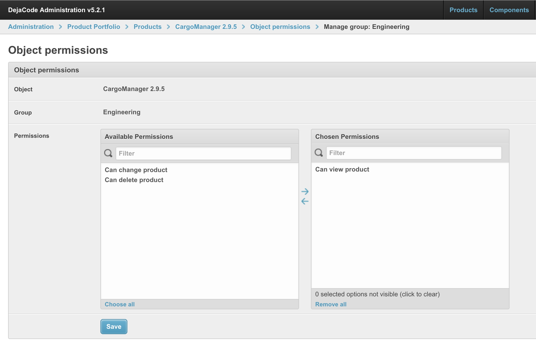Clear selected options not visible message

tap(377, 294)
